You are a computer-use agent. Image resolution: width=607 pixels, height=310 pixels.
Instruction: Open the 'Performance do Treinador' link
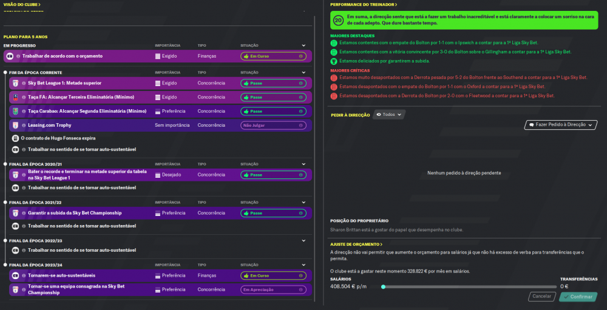(364, 4)
